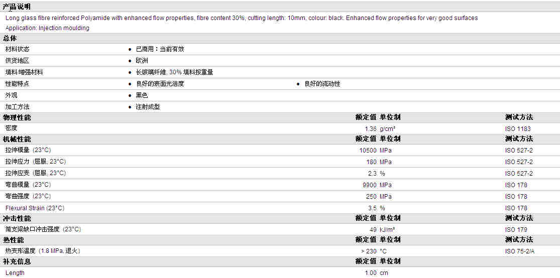This screenshot has height=278, width=560.
Task: Click the length value 1.00
Action: [371, 273]
